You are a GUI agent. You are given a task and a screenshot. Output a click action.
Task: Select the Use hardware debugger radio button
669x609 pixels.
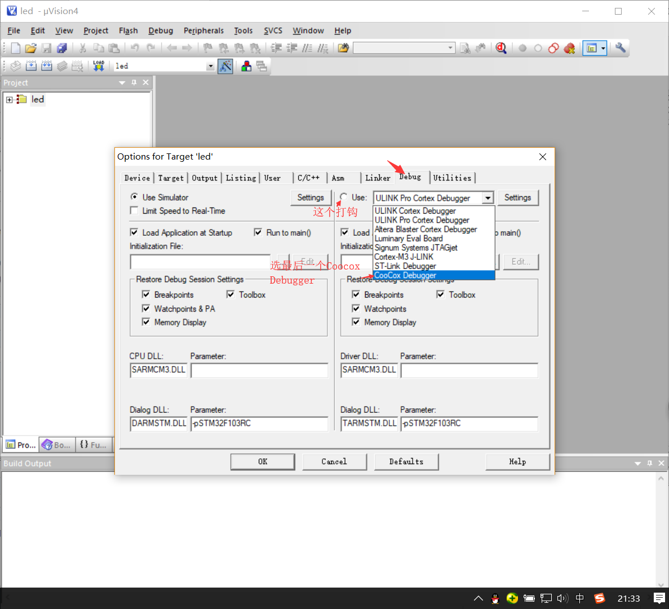pyautogui.click(x=343, y=197)
